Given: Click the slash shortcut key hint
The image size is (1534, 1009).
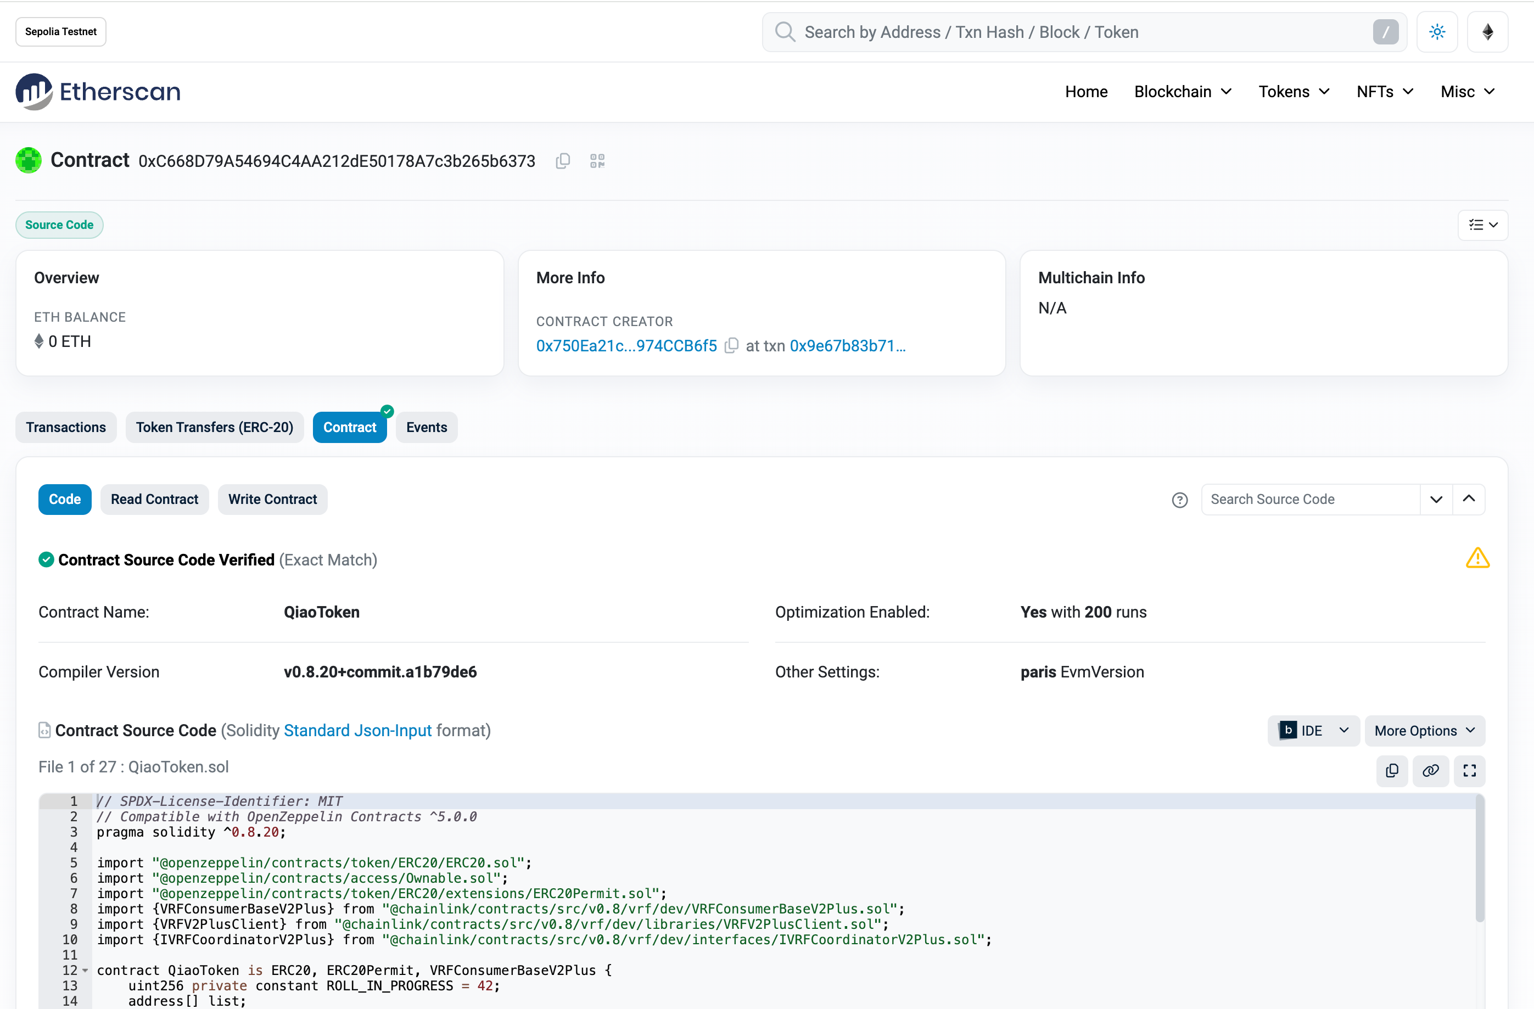Looking at the screenshot, I should pos(1385,32).
